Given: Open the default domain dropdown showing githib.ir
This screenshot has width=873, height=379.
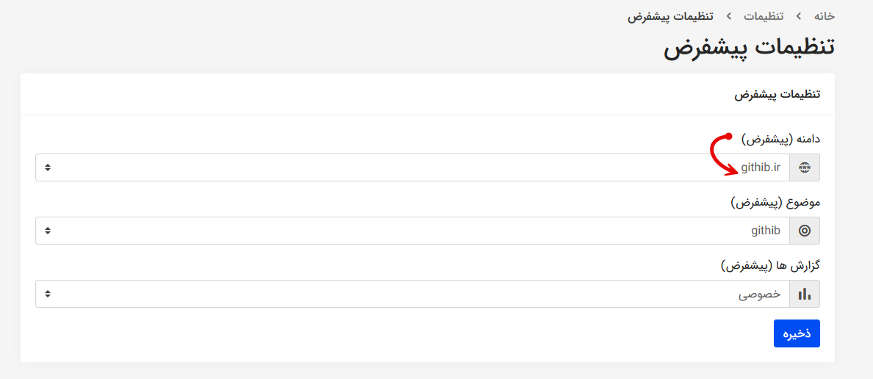Looking at the screenshot, I should point(412,167).
